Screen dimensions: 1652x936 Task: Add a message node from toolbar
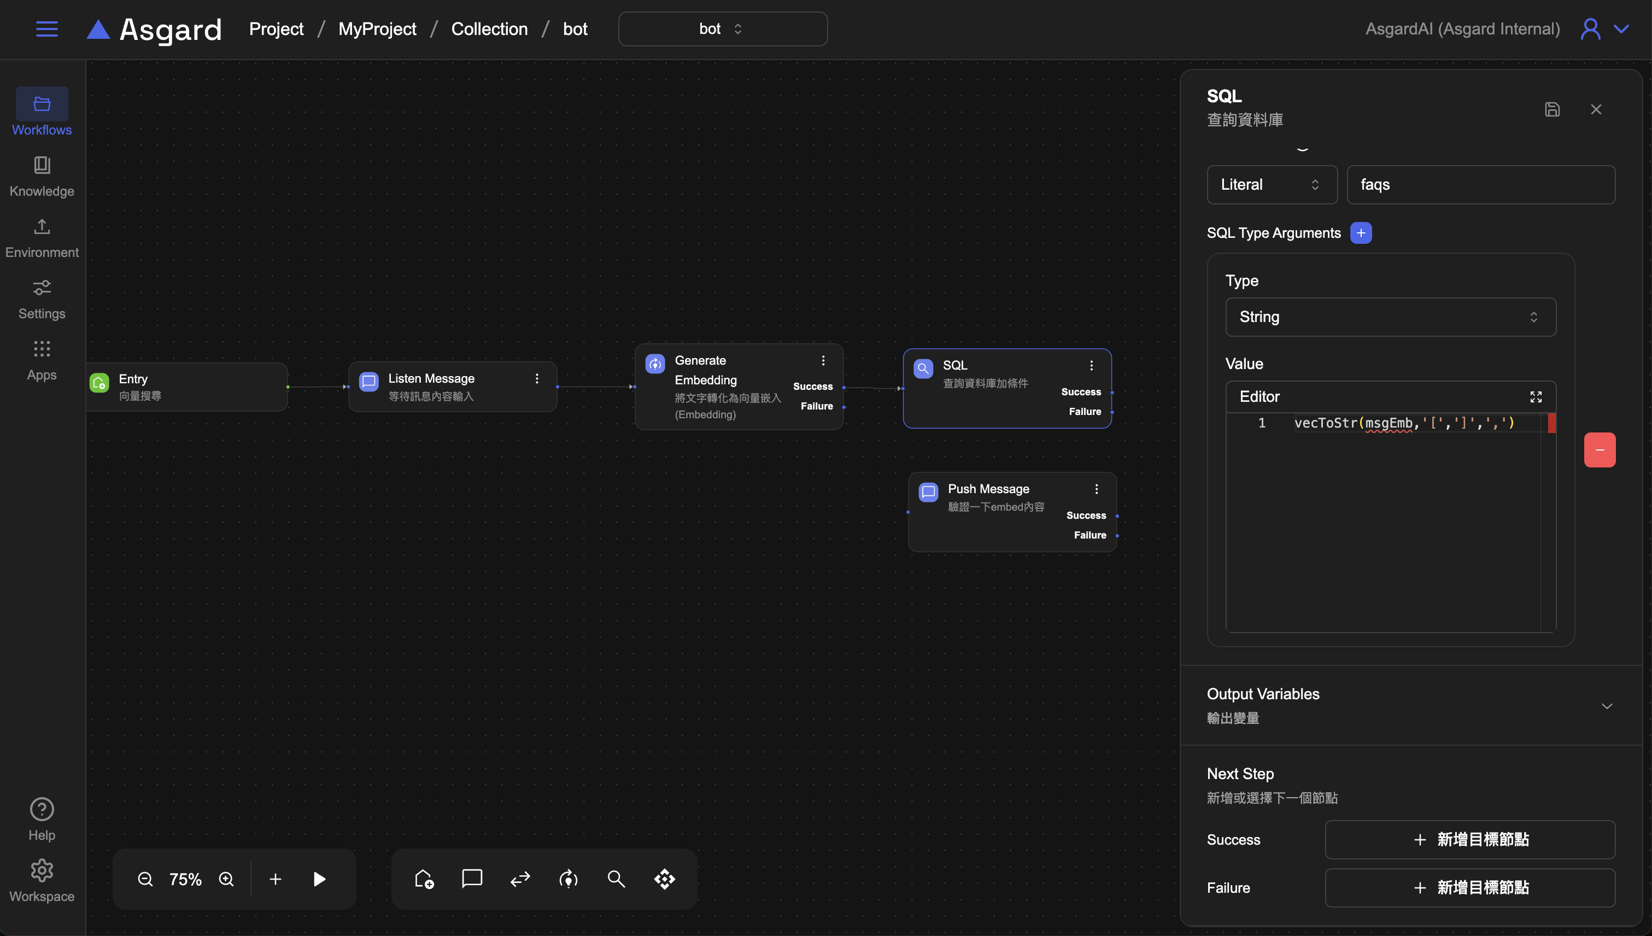click(x=472, y=878)
